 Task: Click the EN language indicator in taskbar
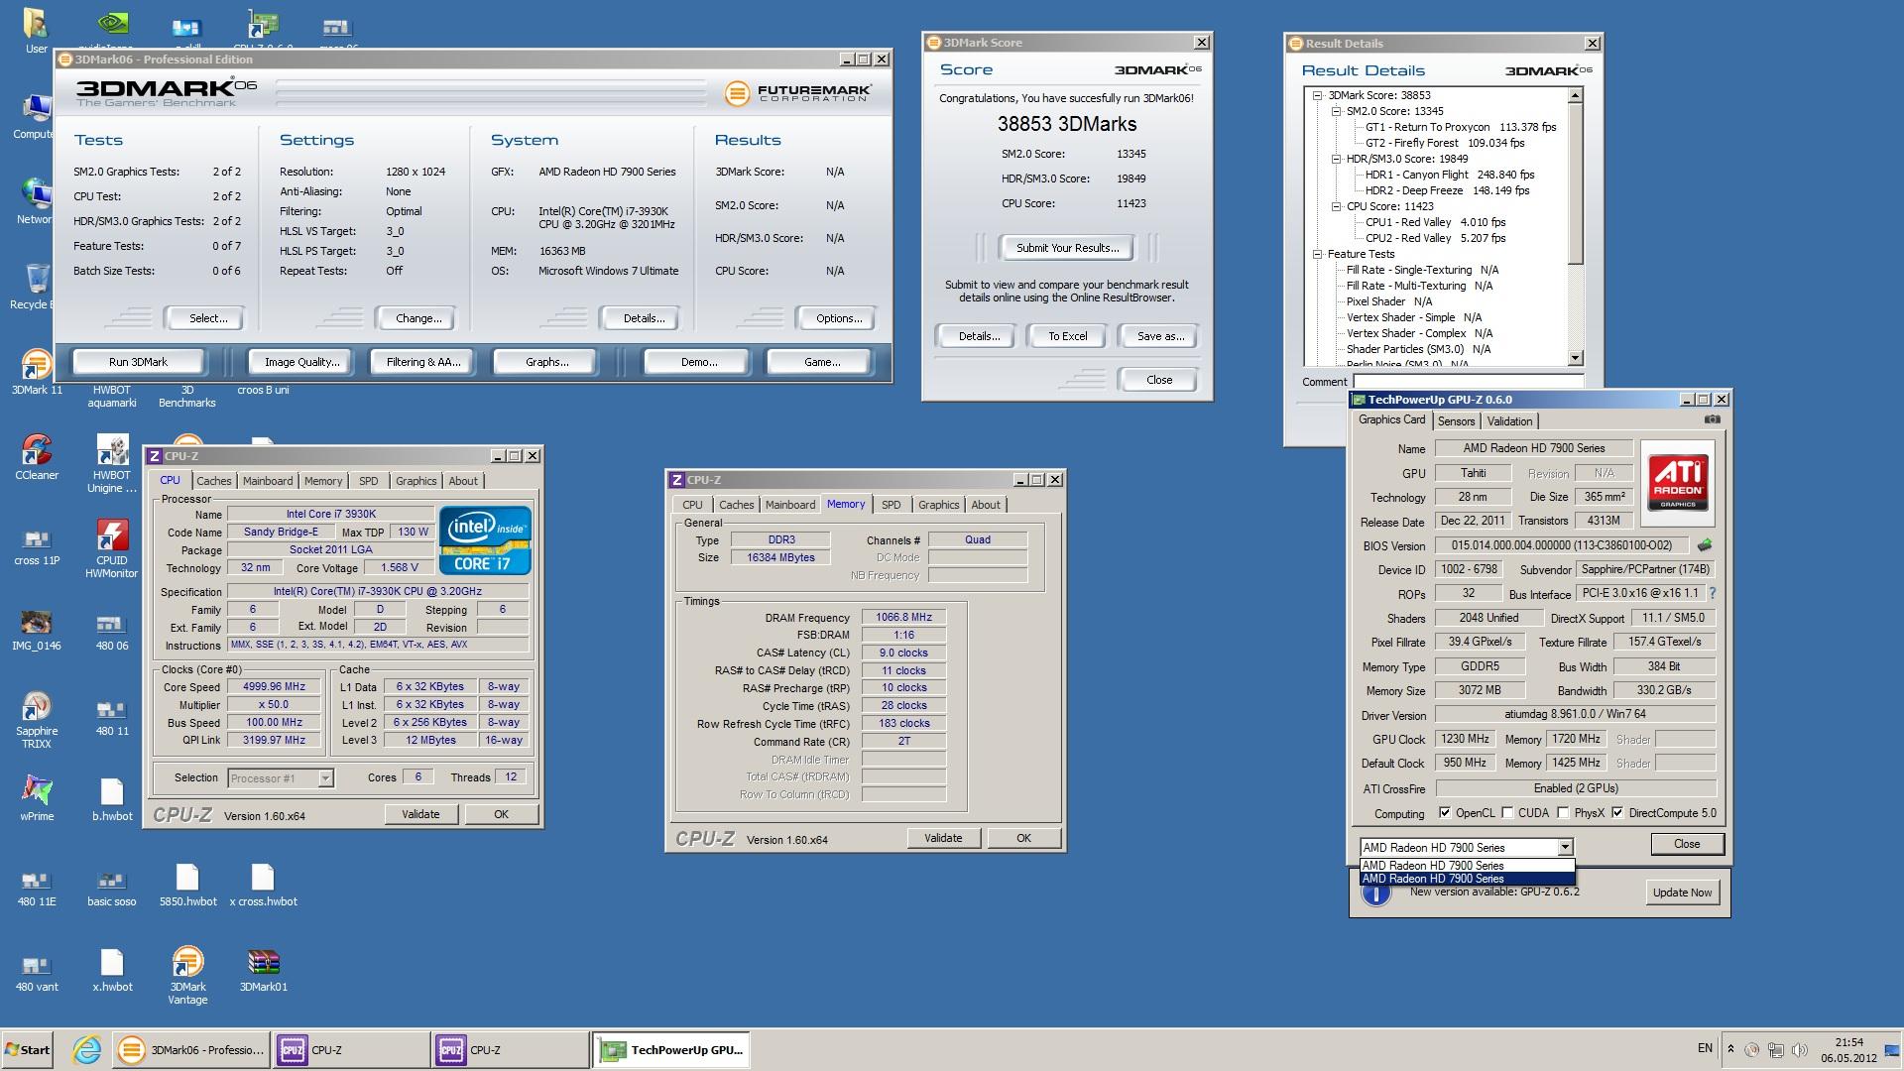click(1705, 1048)
